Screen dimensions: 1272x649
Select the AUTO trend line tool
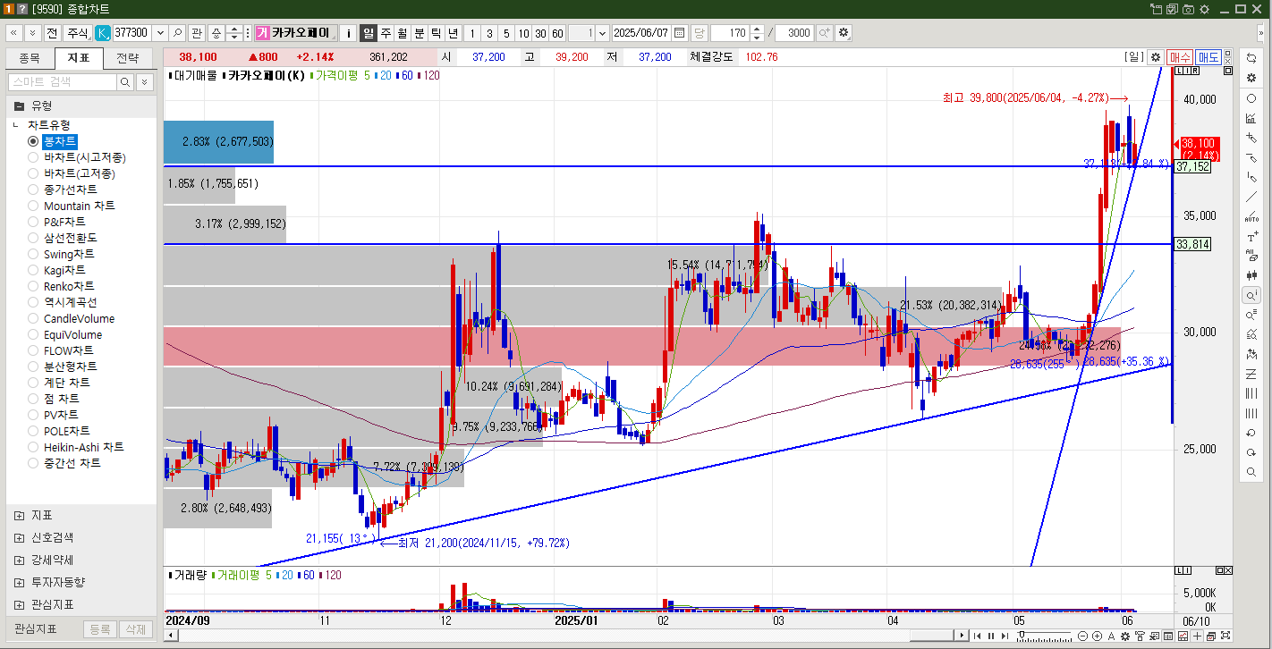pos(1251,216)
